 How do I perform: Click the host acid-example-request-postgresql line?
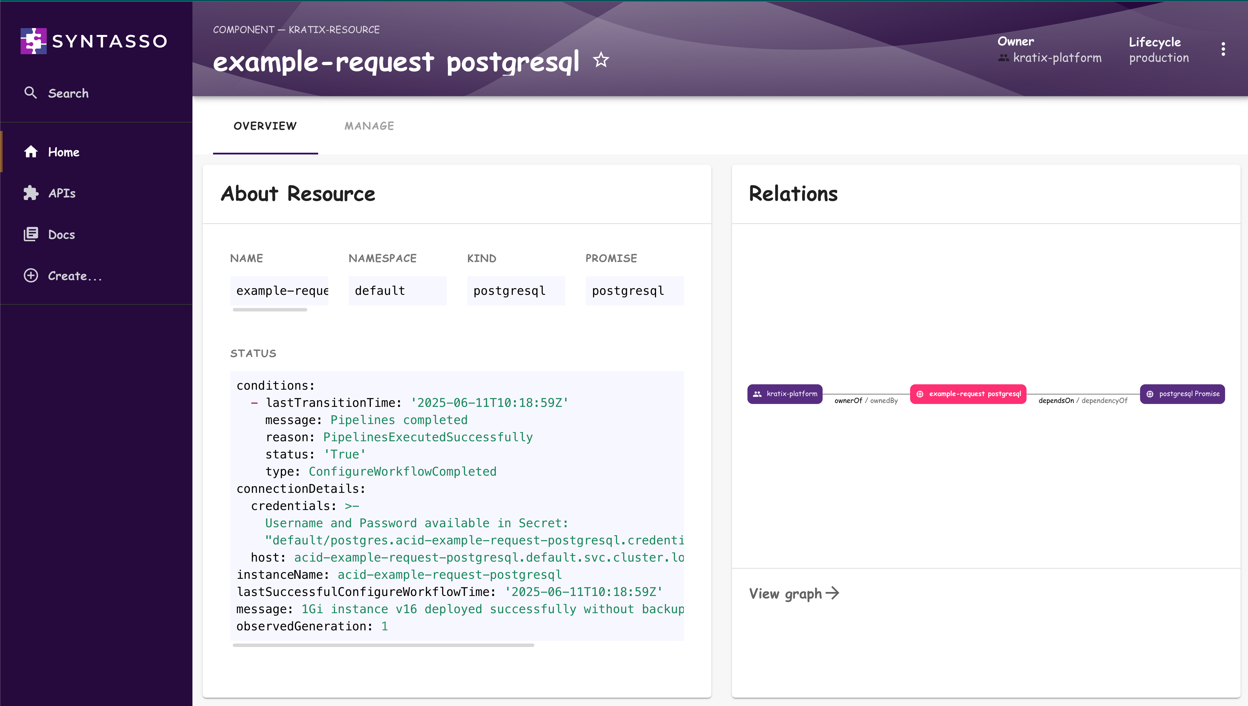click(x=467, y=557)
